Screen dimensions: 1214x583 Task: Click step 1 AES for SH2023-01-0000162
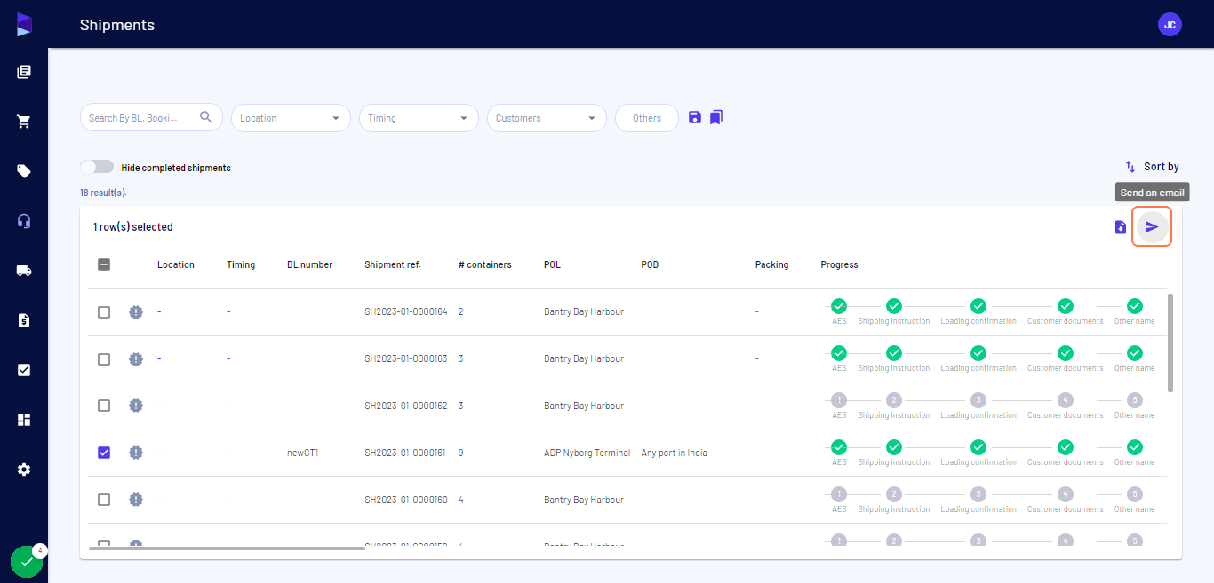[839, 400]
